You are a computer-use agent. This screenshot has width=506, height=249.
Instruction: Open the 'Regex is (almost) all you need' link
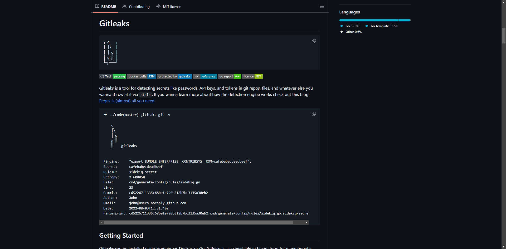(127, 101)
